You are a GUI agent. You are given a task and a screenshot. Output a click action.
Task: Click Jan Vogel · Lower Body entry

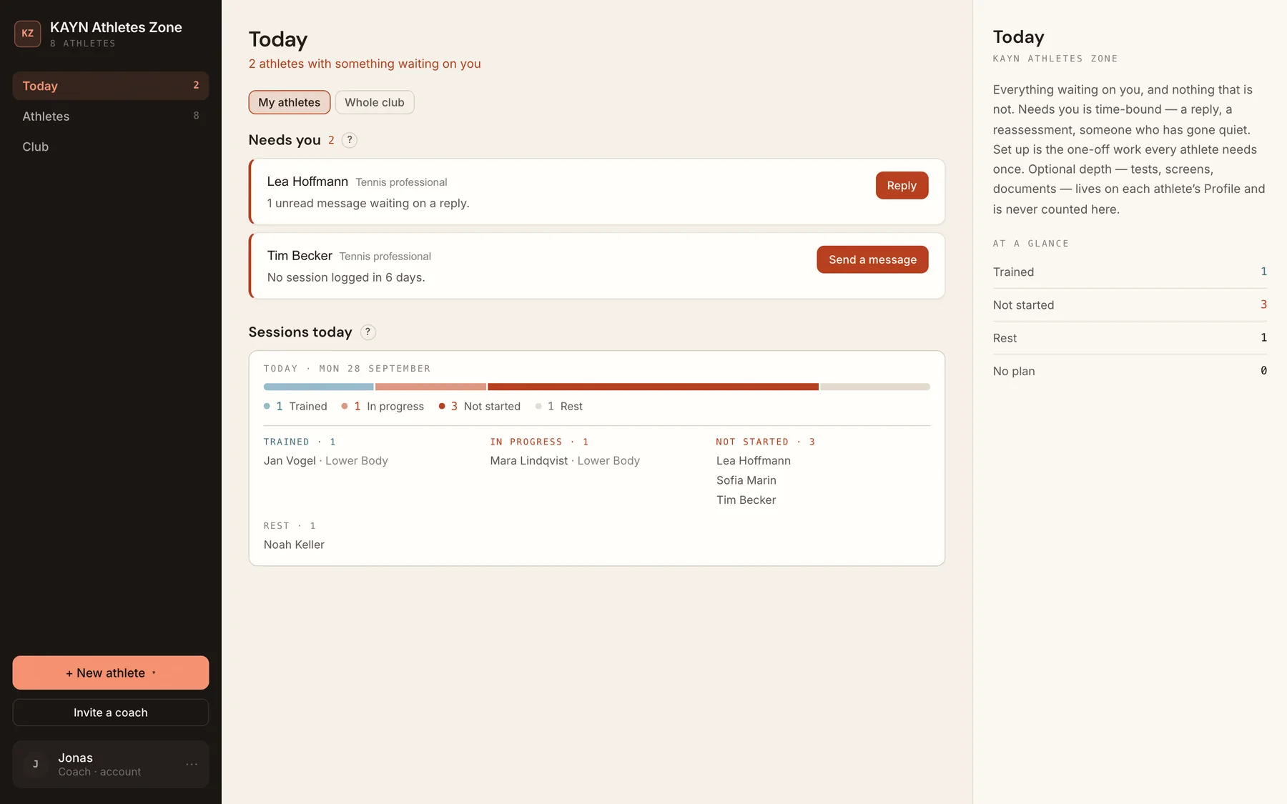pos(325,461)
